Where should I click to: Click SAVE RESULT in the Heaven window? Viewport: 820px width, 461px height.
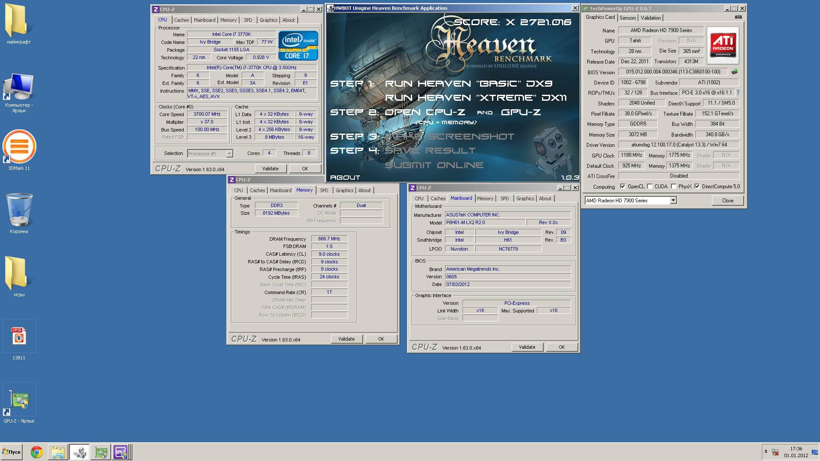(x=430, y=151)
